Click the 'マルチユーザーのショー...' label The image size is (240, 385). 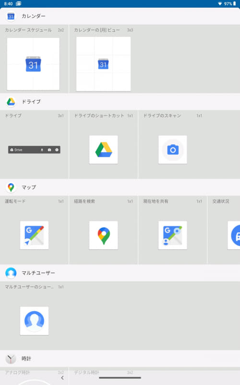click(29, 287)
